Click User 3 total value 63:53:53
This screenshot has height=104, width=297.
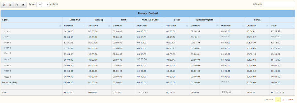(275, 43)
